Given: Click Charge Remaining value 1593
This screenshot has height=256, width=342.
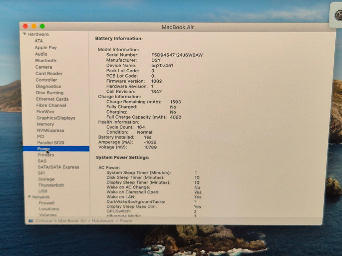Looking at the screenshot, I should click(x=175, y=102).
